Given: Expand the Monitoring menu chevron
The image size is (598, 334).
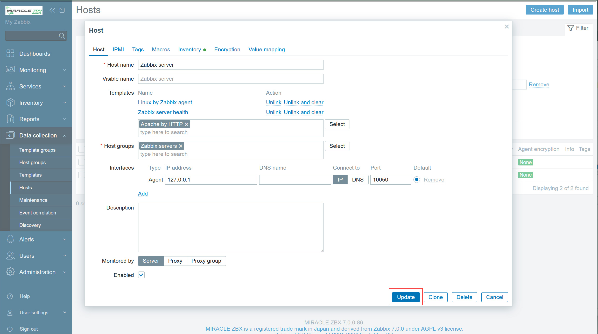Looking at the screenshot, I should 65,70.
